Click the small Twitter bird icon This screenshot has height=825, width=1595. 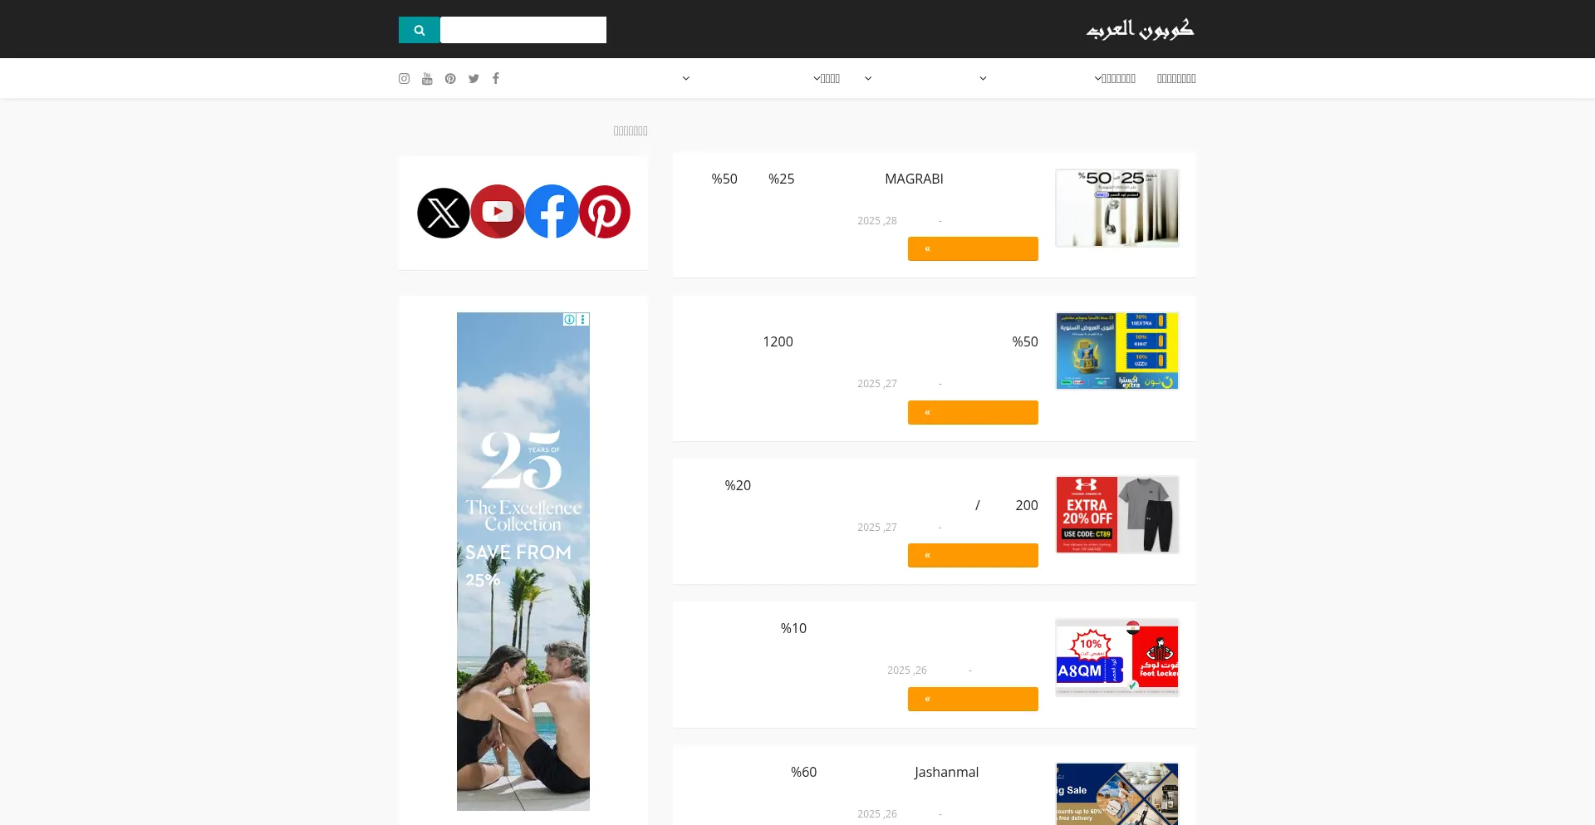click(x=474, y=79)
